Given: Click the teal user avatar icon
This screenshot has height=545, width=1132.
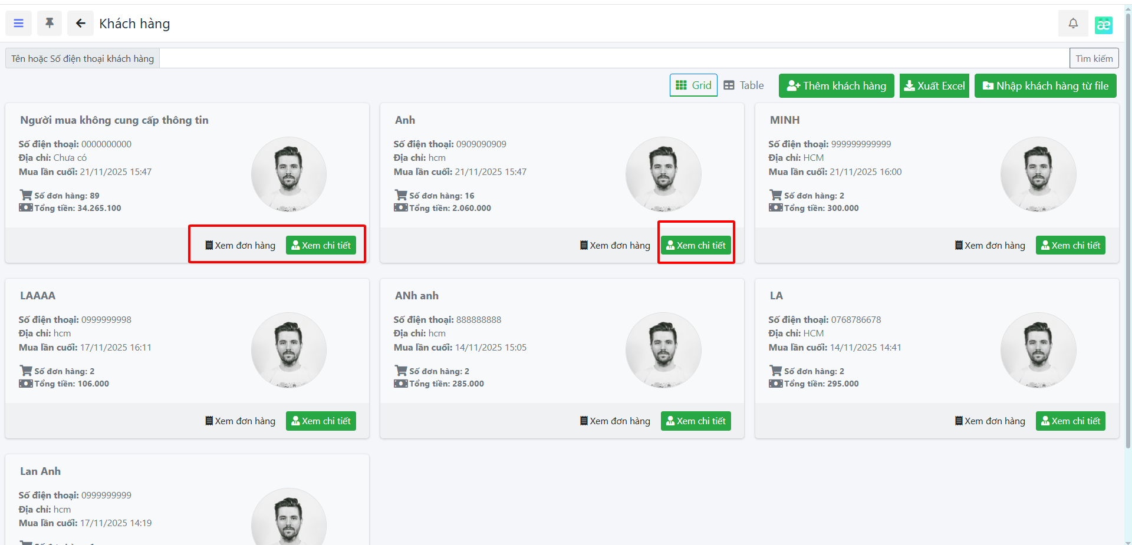Looking at the screenshot, I should pos(1103,25).
